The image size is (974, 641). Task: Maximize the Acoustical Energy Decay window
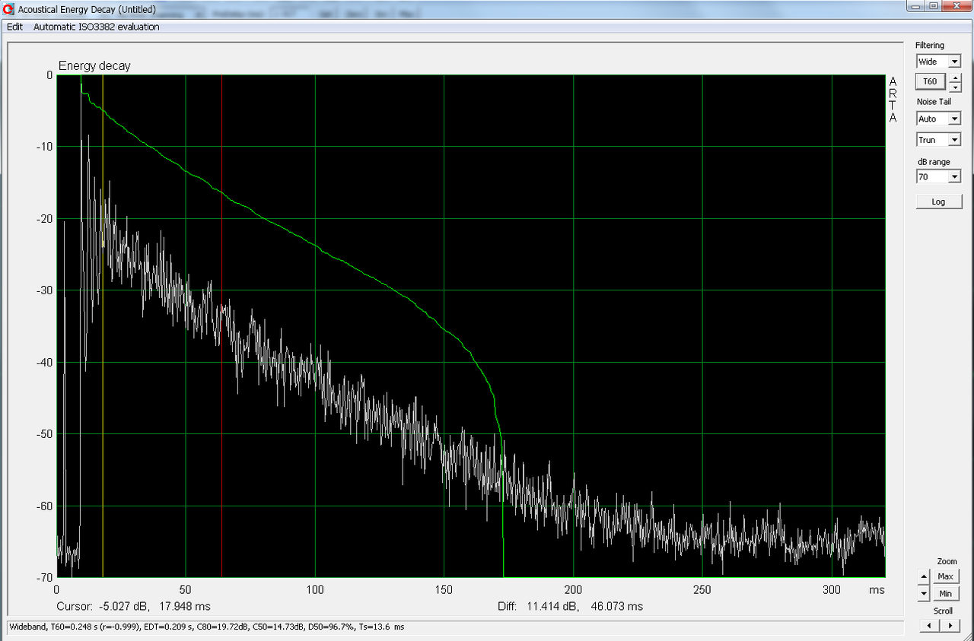tap(933, 6)
